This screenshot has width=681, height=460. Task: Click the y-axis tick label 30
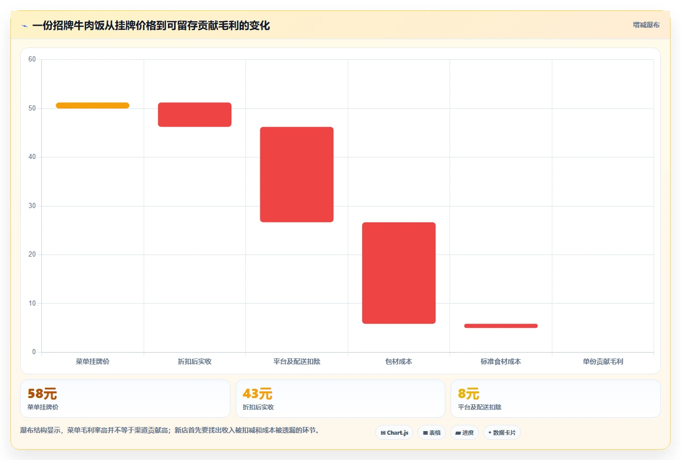pos(32,206)
